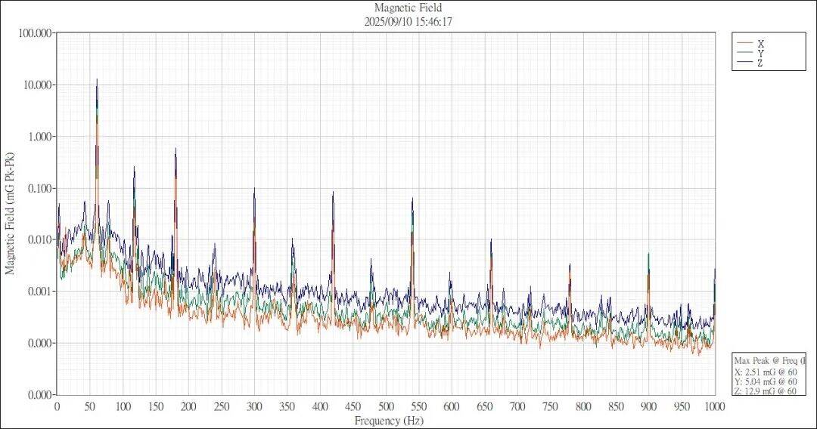
Task: Click the Y: 5.04 mG @ 60 readout
Action: [765, 381]
